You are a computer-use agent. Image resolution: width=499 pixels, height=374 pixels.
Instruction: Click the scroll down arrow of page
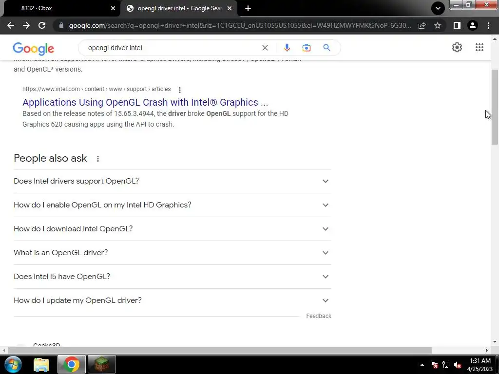495,342
